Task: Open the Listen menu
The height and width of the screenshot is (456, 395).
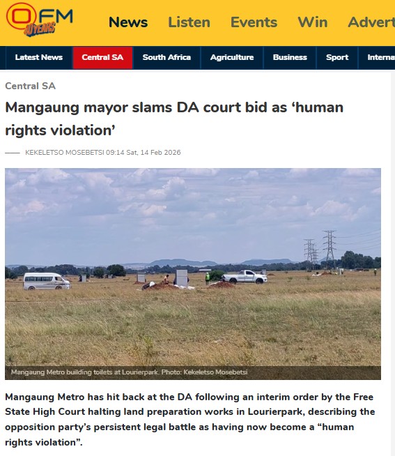Action: (189, 22)
